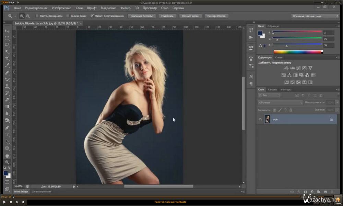Expand the 'Обычные' blend mode dropdown
Viewport: 343px width, 206px height.
(280, 102)
